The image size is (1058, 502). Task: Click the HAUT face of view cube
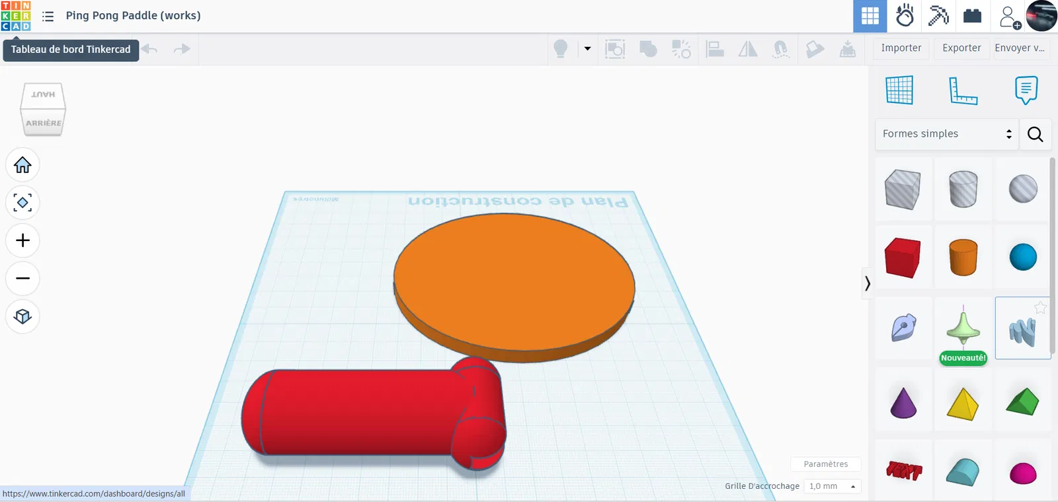43,94
